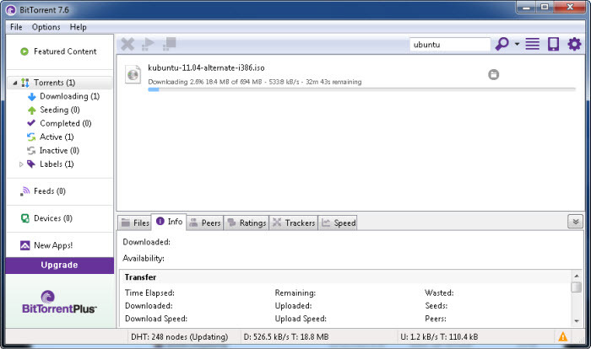Switch to the Peers tab
The image size is (591, 349).
205,223
